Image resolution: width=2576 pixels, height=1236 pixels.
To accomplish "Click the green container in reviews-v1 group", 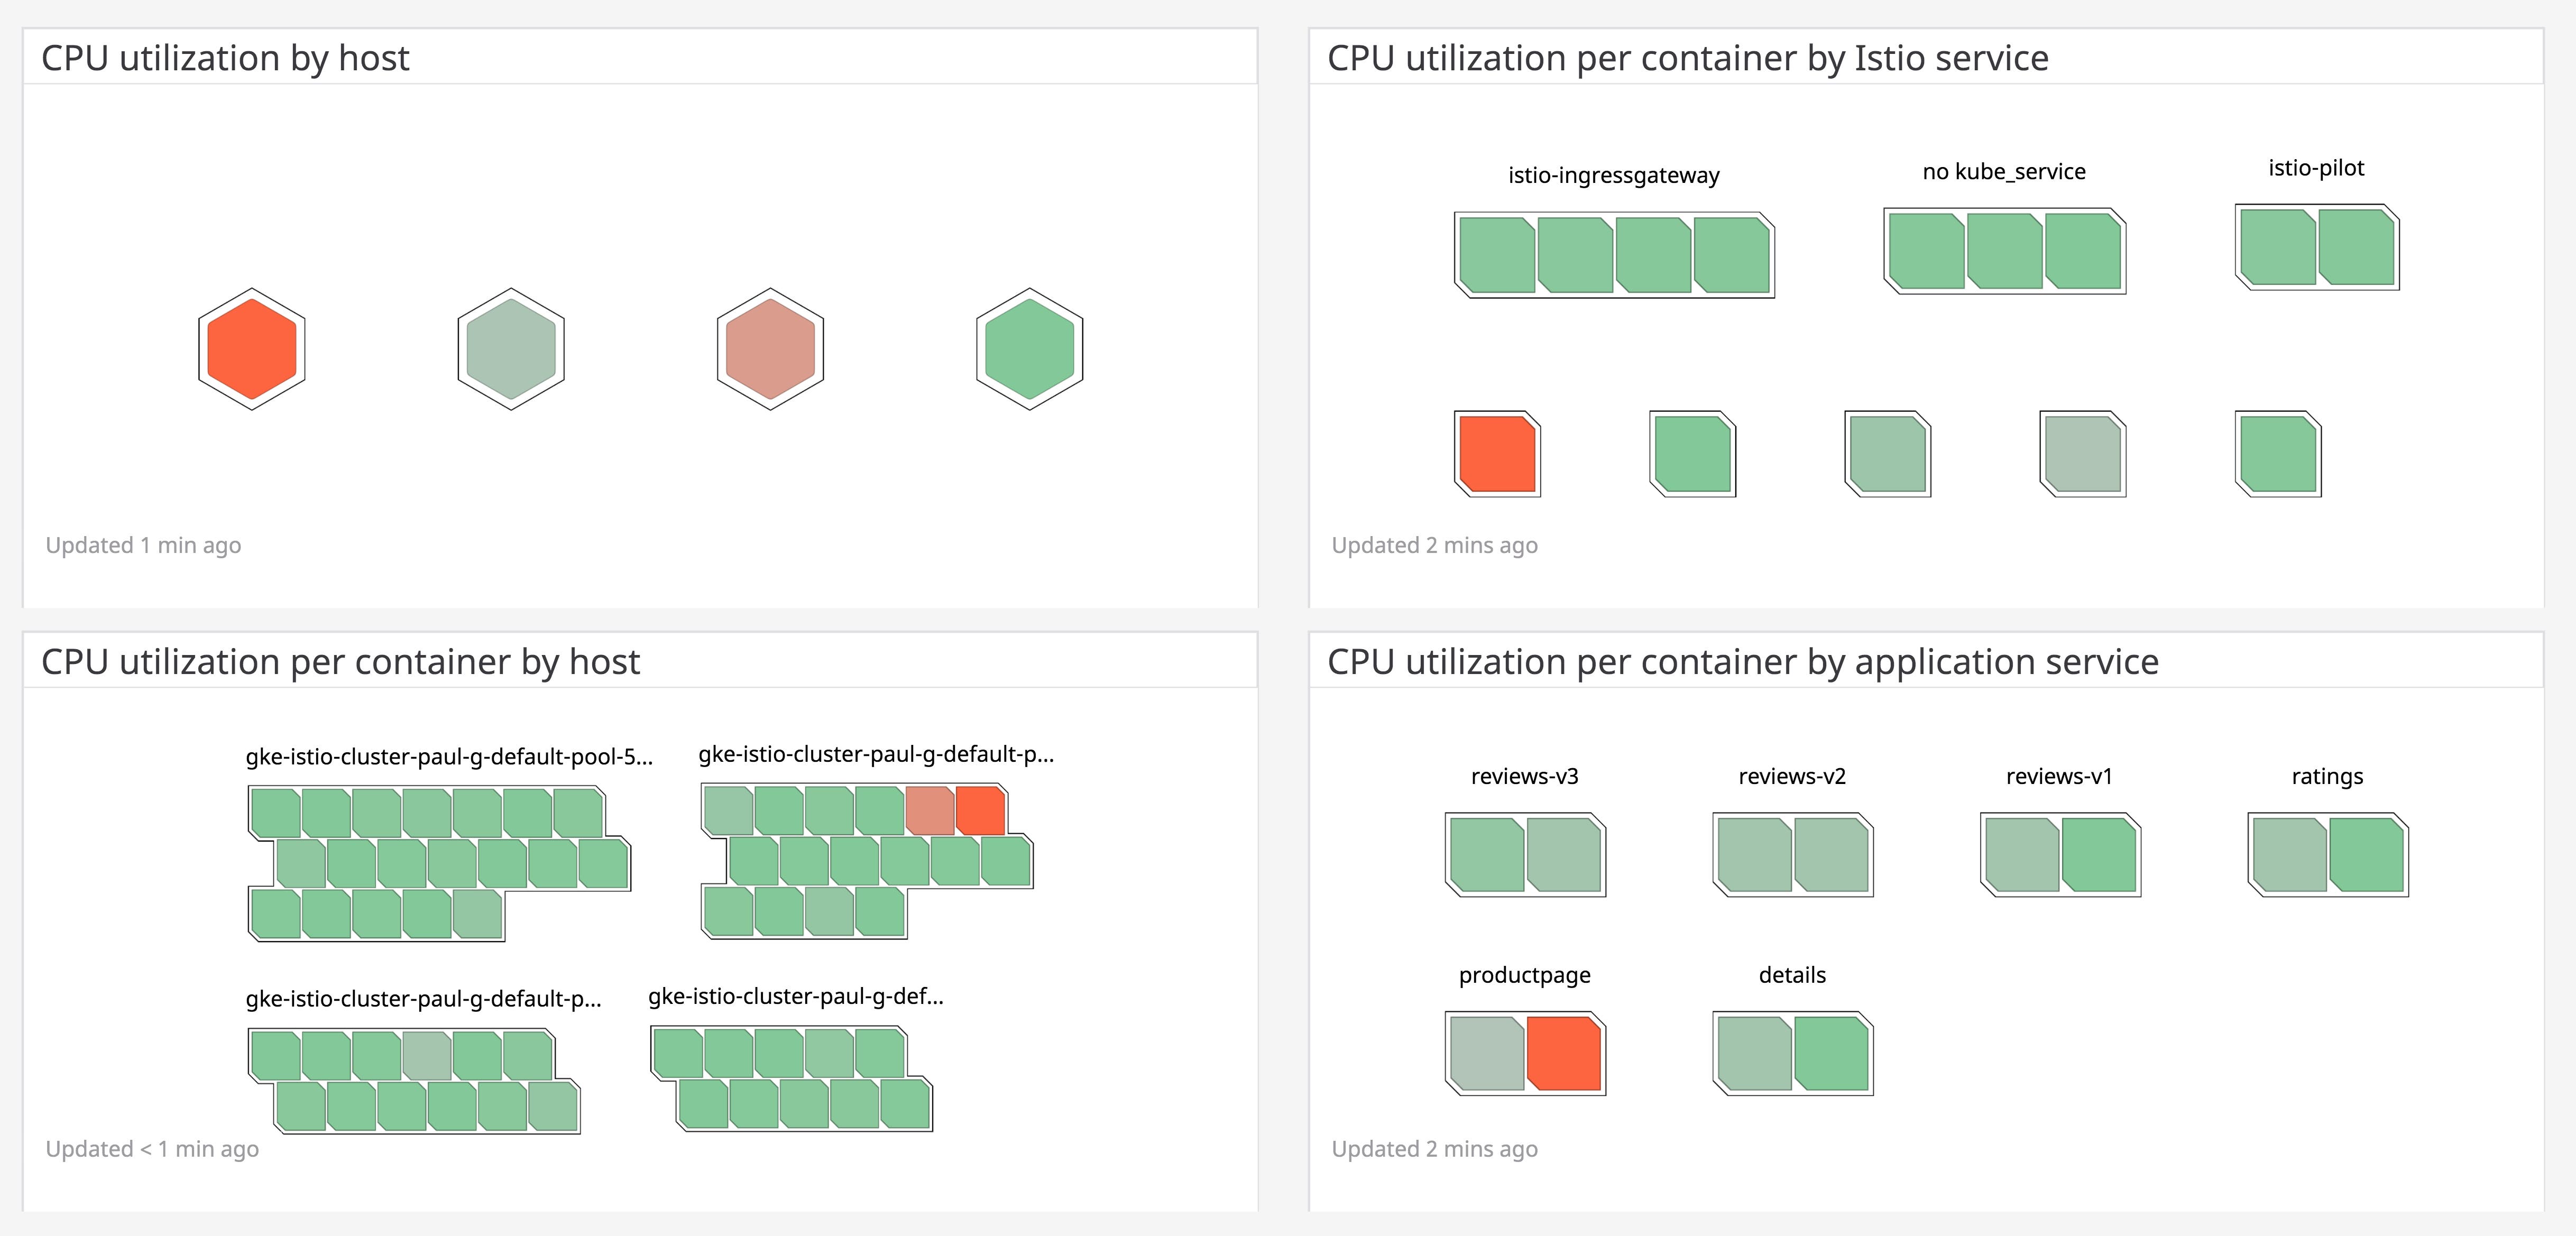I will point(2098,855).
